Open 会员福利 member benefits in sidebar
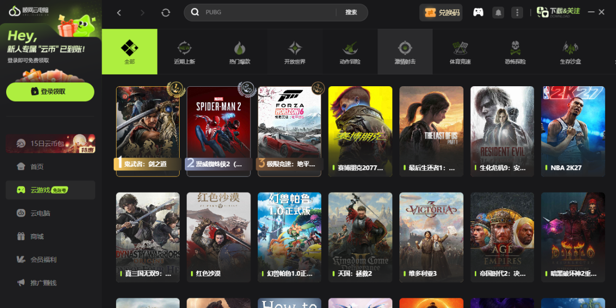This screenshot has width=616, height=308. (50, 260)
